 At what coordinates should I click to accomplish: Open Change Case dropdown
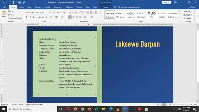pos(58,12)
